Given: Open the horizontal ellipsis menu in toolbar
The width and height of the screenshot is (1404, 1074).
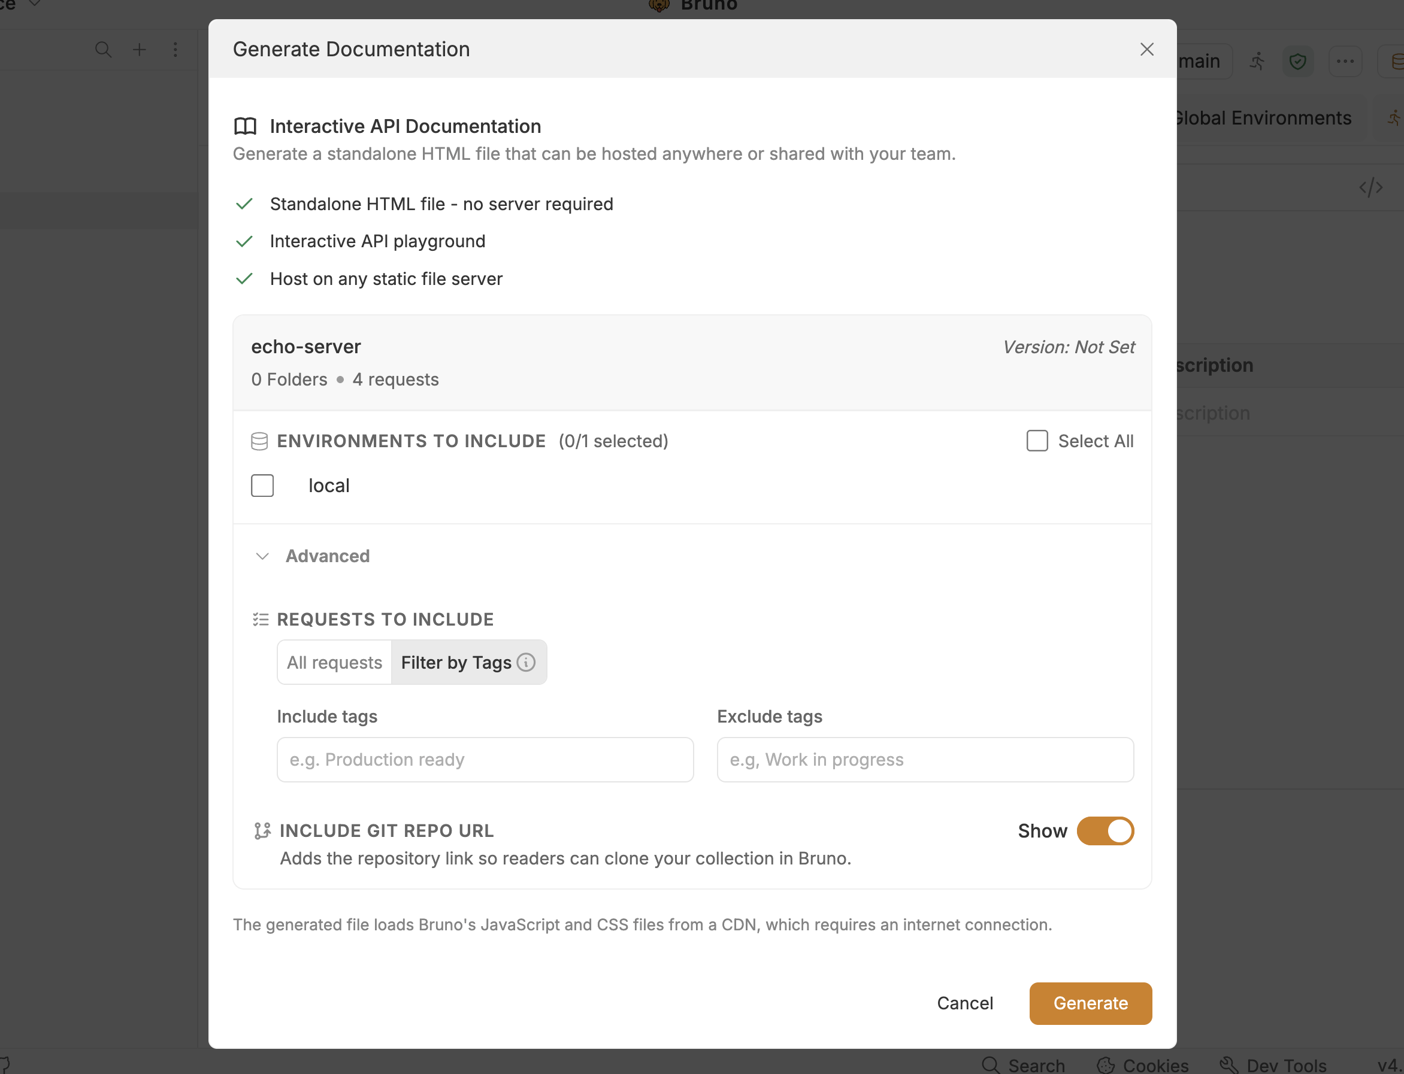Looking at the screenshot, I should click(1345, 62).
